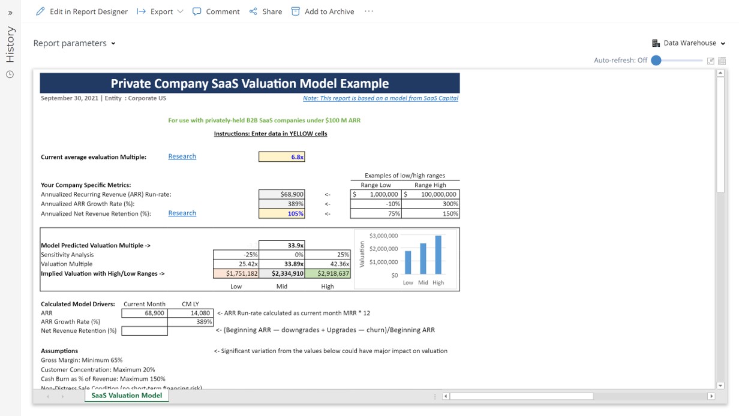Click the History clock icon
This screenshot has height=416, width=739.
[x=10, y=74]
